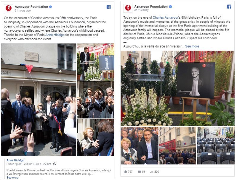Open the empty black chairs photo thumbnail
The image size is (237, 180).
pos(216,145)
